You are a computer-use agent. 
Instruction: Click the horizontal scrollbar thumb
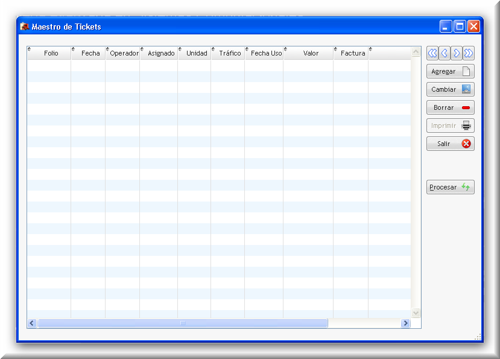183,323
